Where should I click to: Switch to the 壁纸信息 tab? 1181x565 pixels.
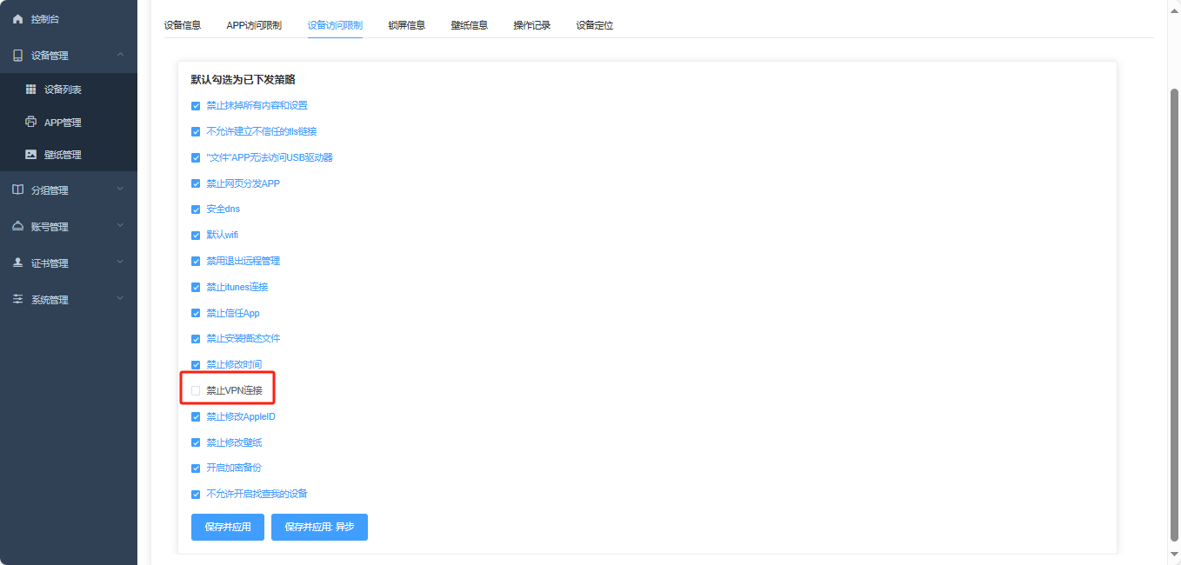pyautogui.click(x=470, y=25)
